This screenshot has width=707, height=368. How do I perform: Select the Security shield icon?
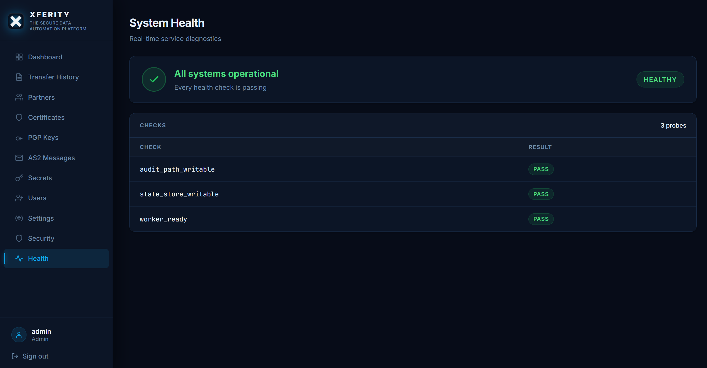pyautogui.click(x=19, y=238)
